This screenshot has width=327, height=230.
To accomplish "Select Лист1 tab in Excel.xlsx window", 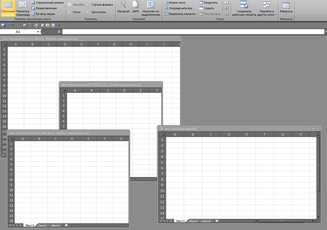I will pos(180,221).
